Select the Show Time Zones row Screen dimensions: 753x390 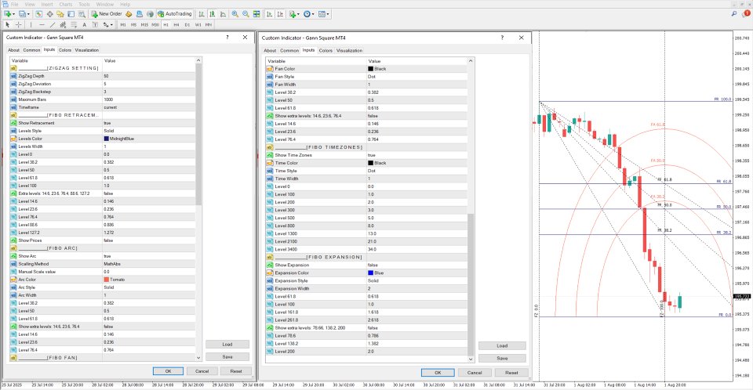(x=366, y=155)
